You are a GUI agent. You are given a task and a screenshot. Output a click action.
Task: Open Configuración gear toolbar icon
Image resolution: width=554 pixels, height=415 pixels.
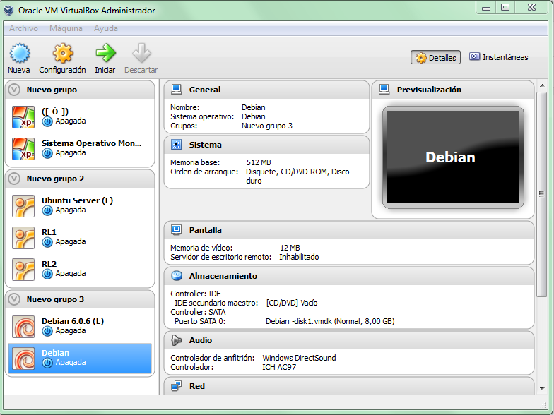[62, 54]
